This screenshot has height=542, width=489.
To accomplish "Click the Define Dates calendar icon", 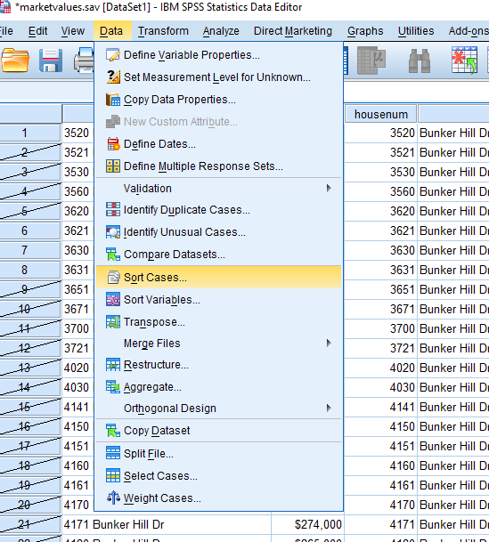I will coord(113,144).
